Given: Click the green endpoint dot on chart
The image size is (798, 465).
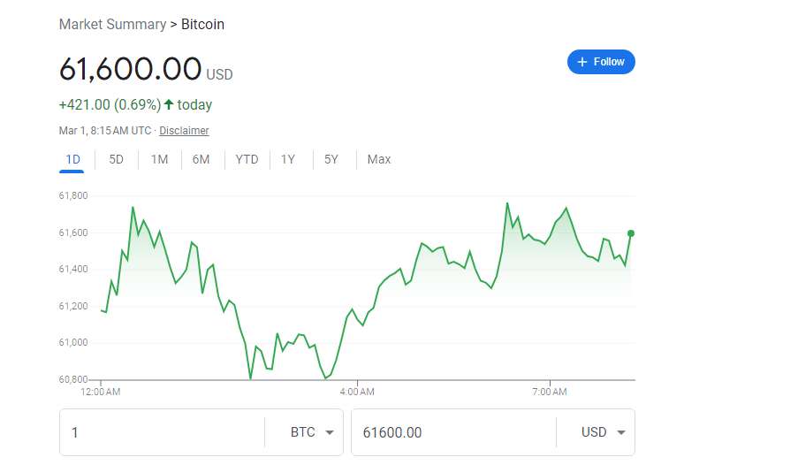Looking at the screenshot, I should (631, 233).
